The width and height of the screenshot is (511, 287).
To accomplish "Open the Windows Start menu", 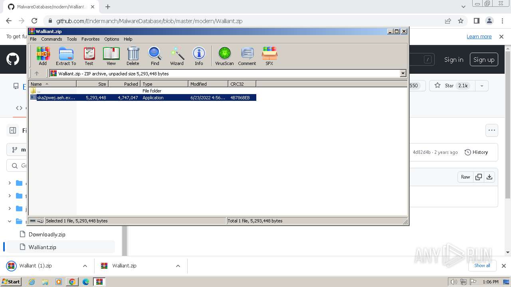I will click(x=11, y=281).
